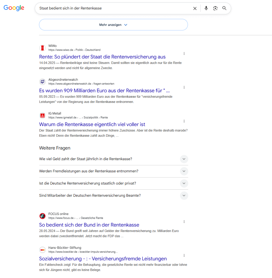Click the 'Mehr anzeigen' button

pos(113,25)
